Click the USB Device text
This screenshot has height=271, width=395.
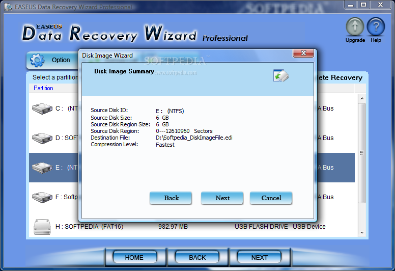[x=309, y=227]
